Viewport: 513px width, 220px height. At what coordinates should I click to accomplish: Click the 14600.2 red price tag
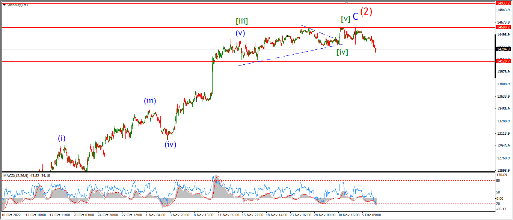pos(503,27)
